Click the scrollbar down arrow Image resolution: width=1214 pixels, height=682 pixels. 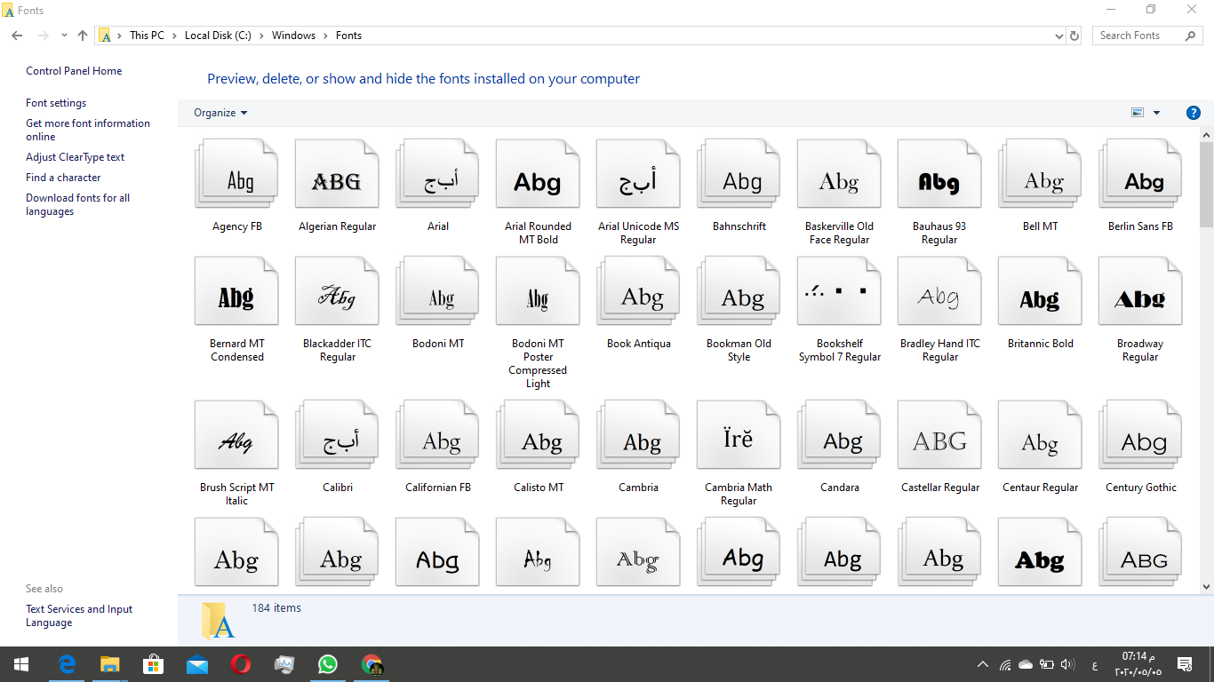click(x=1206, y=587)
